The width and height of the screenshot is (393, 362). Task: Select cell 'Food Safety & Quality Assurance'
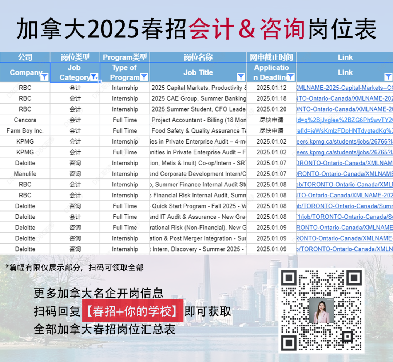[x=198, y=131]
